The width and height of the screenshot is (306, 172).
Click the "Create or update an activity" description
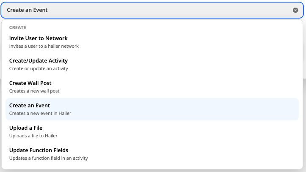(39, 68)
